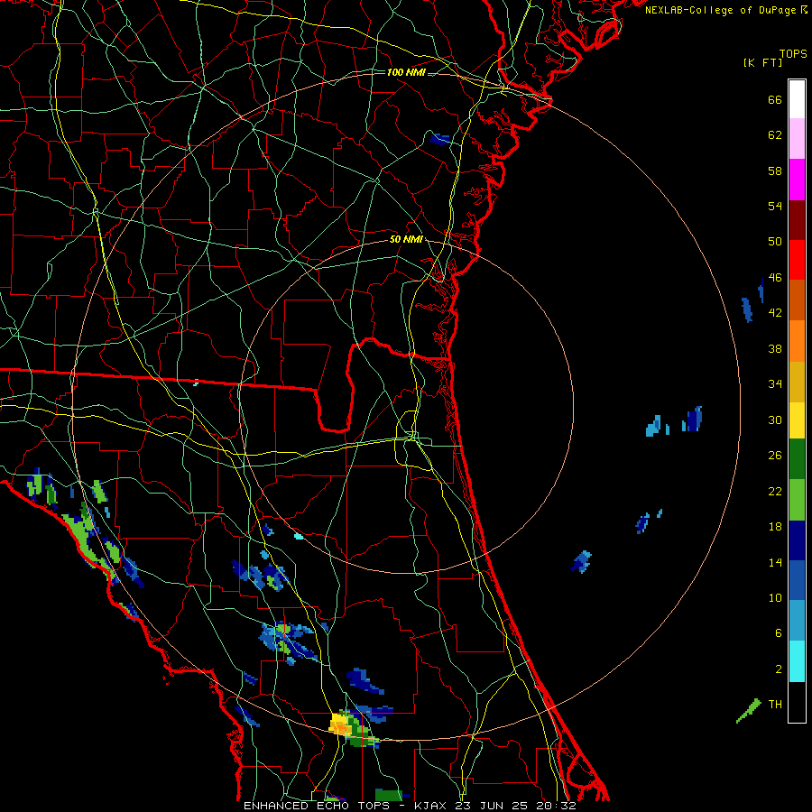Click the TH threshold label on legend

(775, 705)
